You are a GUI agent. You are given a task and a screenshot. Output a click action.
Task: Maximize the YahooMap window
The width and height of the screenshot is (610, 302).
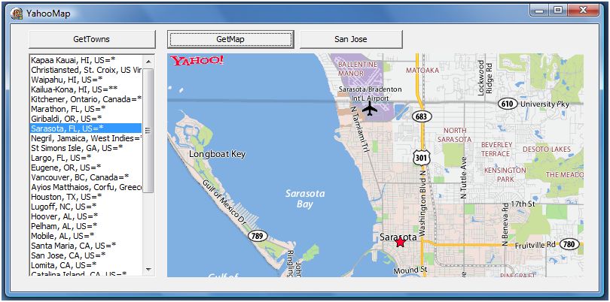coord(557,11)
